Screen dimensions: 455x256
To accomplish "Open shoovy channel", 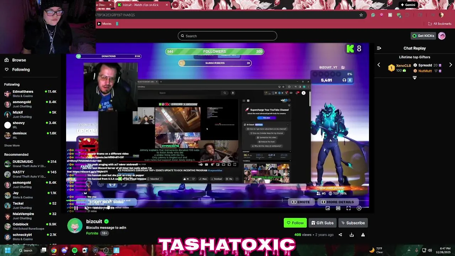I will tap(30, 125).
